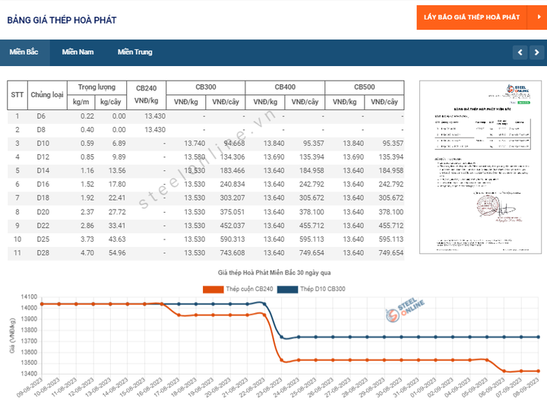Click the 13400 label on price axis
547x405 pixels.
[x=29, y=374]
